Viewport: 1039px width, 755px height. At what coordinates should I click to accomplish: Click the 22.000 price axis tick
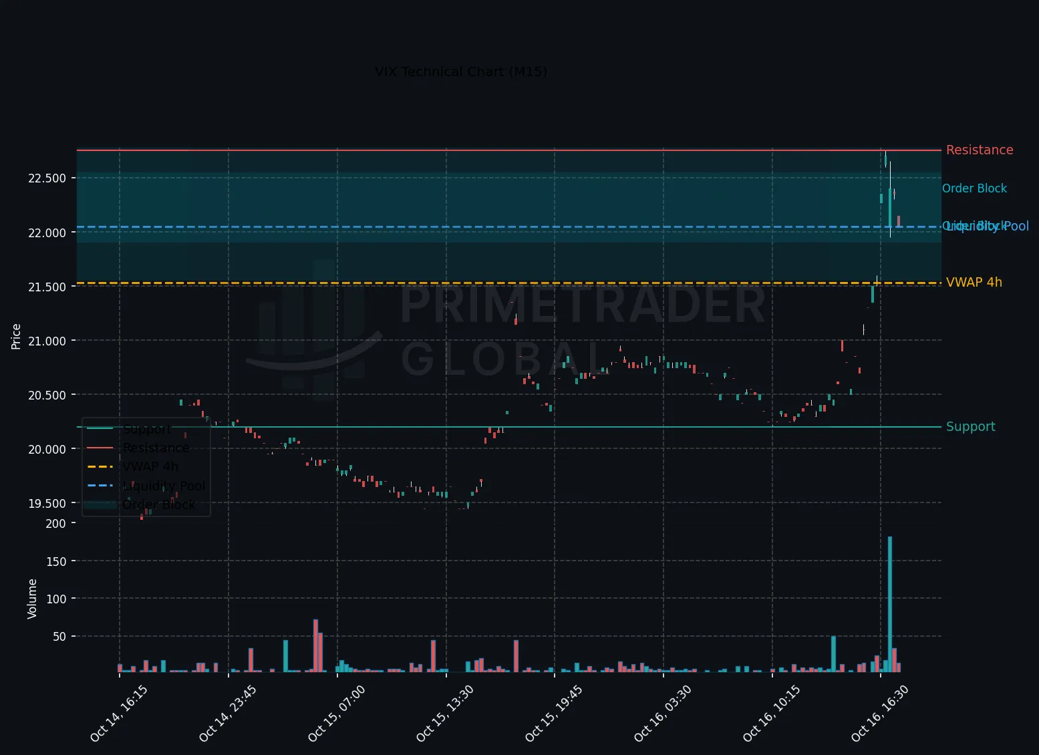[47, 233]
